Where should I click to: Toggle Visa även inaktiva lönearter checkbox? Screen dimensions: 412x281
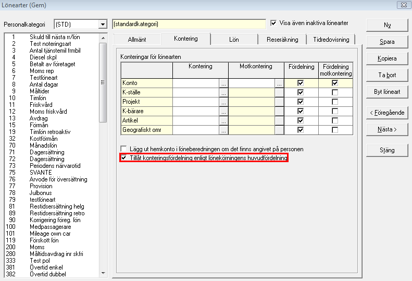point(273,23)
